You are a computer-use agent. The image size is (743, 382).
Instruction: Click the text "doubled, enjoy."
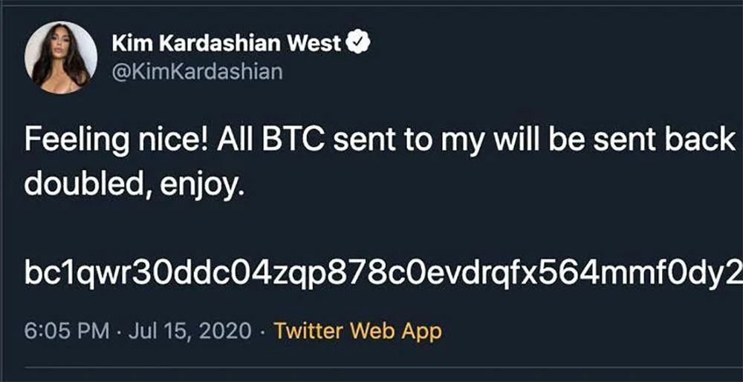tap(134, 181)
